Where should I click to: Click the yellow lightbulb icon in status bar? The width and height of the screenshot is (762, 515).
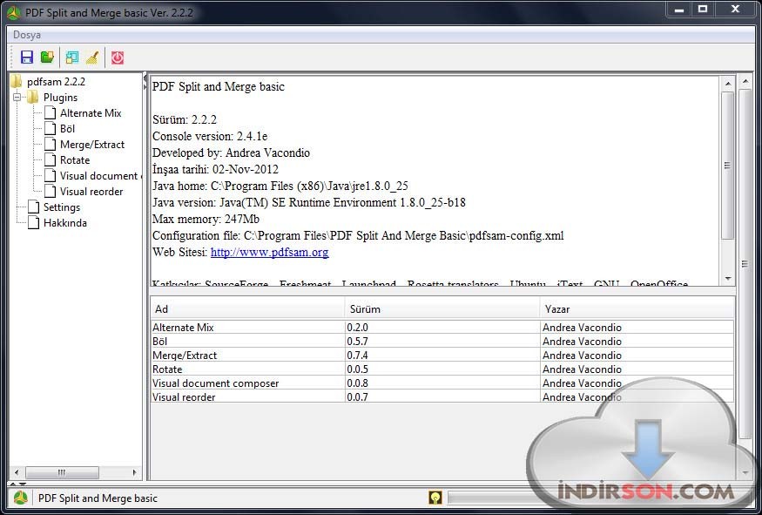(x=435, y=498)
